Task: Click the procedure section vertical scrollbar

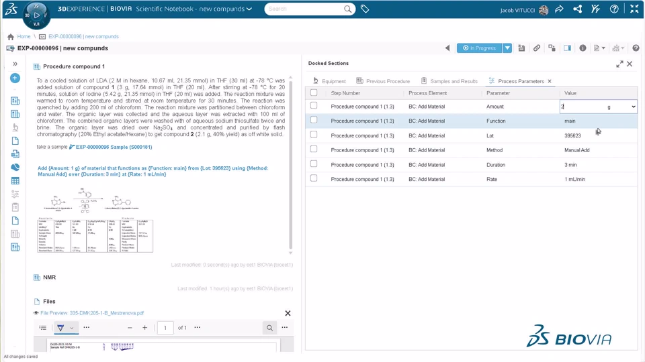Action: pyautogui.click(x=291, y=164)
